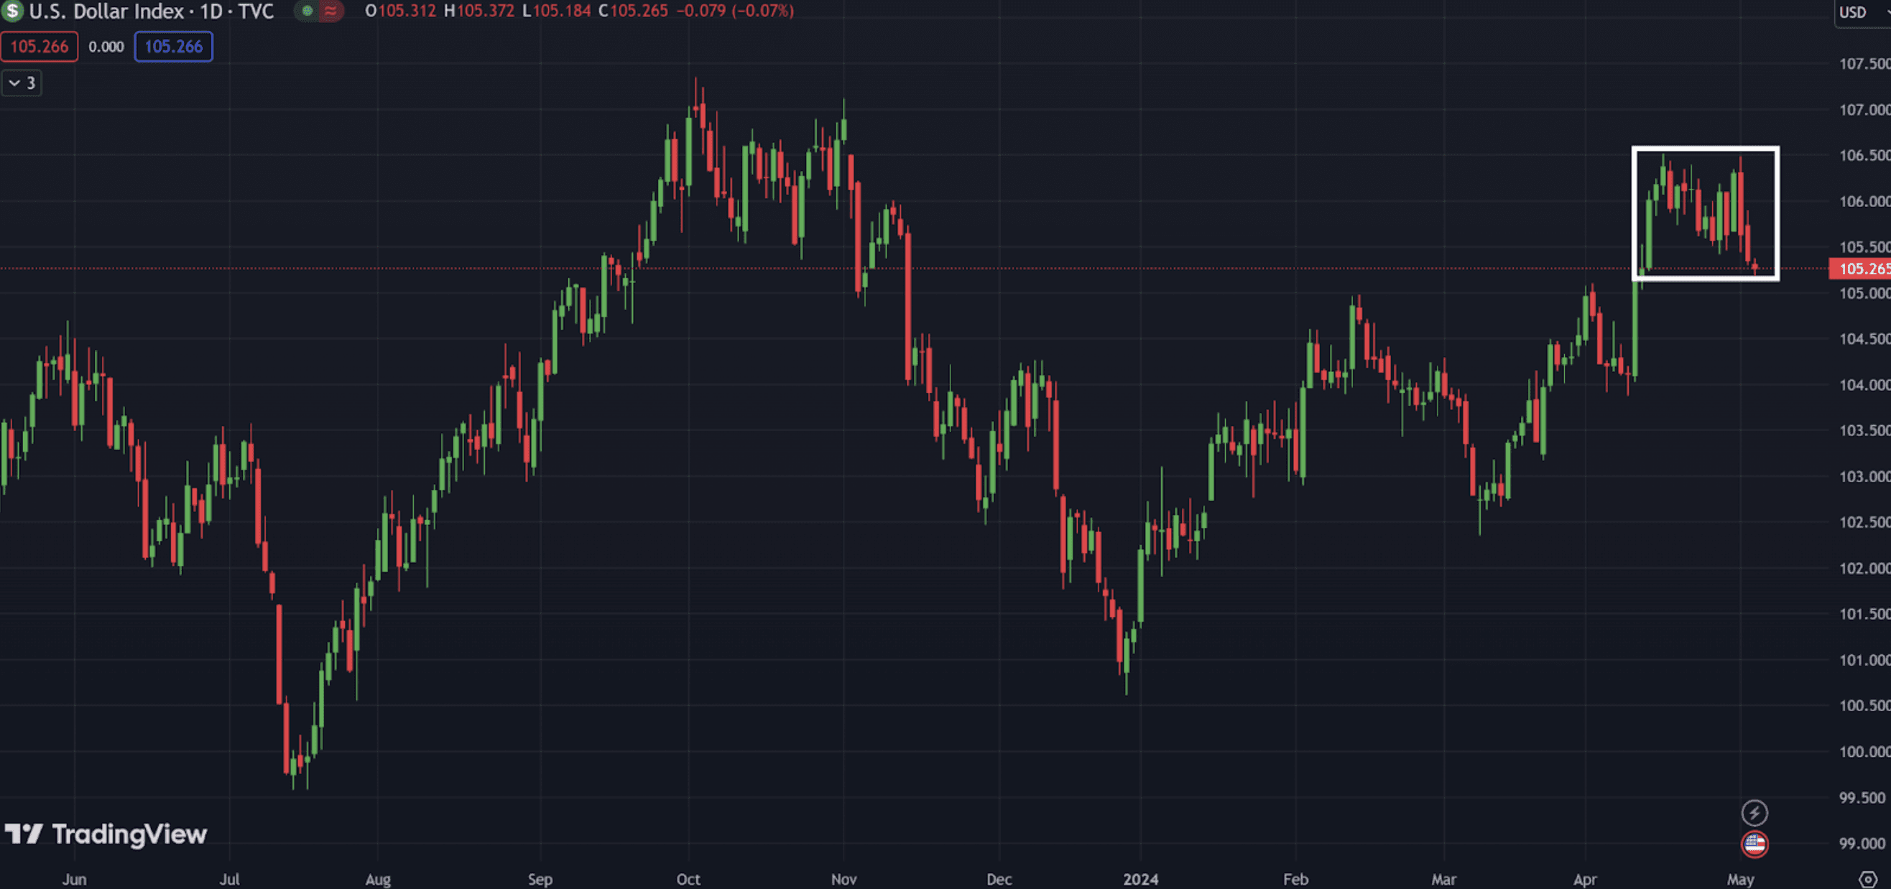Click the Oct label on time axis
The width and height of the screenshot is (1891, 889).
point(688,879)
